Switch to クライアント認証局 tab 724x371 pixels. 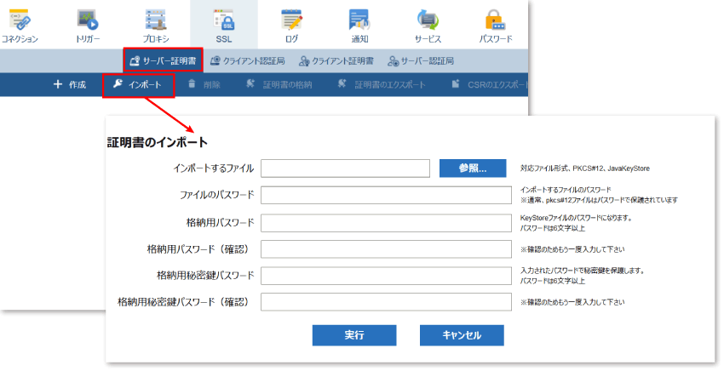(x=248, y=61)
